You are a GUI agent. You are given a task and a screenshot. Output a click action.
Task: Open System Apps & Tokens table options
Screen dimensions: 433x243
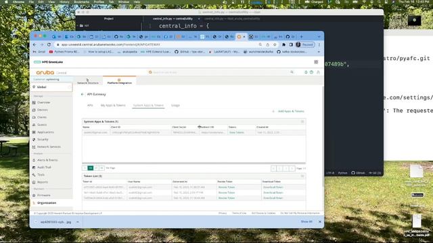coord(302,122)
